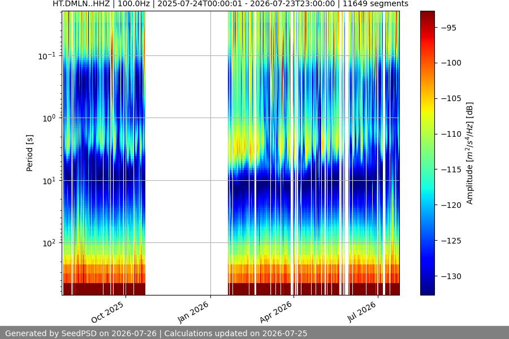
Task: Click the 10¹ period tick label
Action: coord(49,181)
